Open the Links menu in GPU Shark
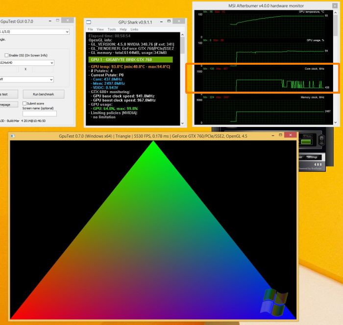 [x=134, y=29]
